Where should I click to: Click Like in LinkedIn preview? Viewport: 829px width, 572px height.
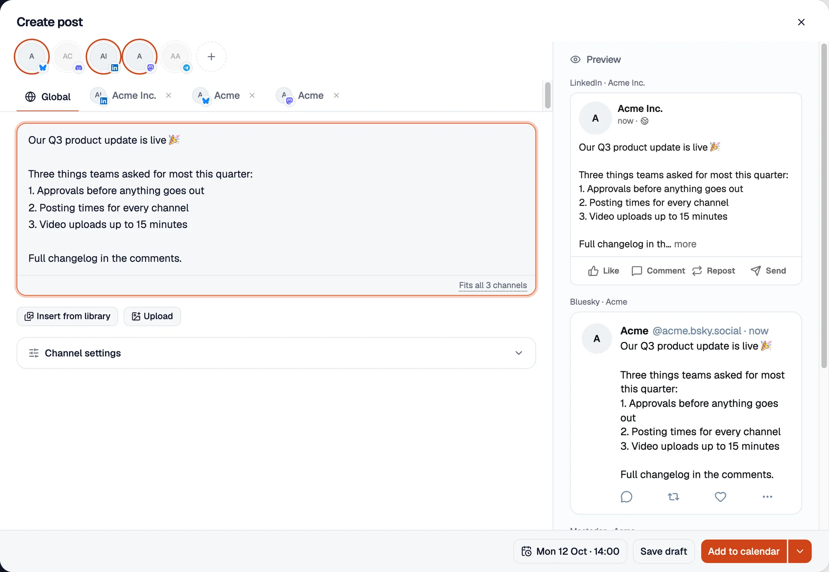[604, 271]
